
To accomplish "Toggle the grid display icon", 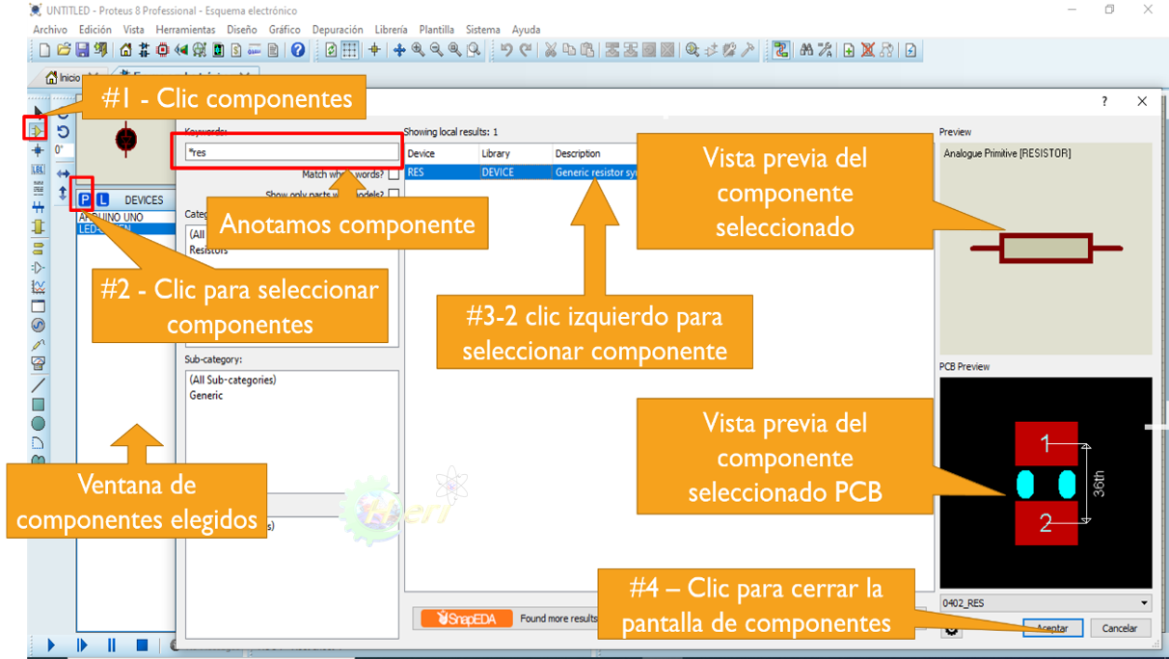I will (x=350, y=49).
